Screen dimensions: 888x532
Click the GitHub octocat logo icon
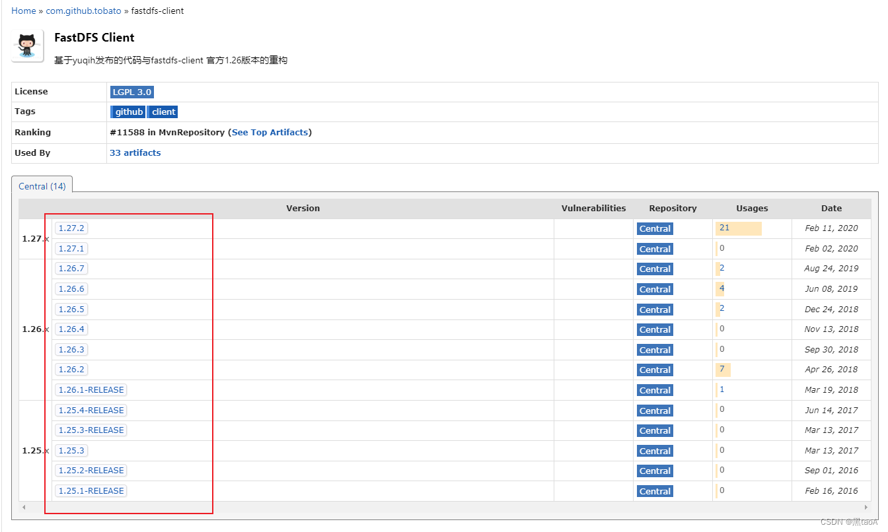pos(28,46)
